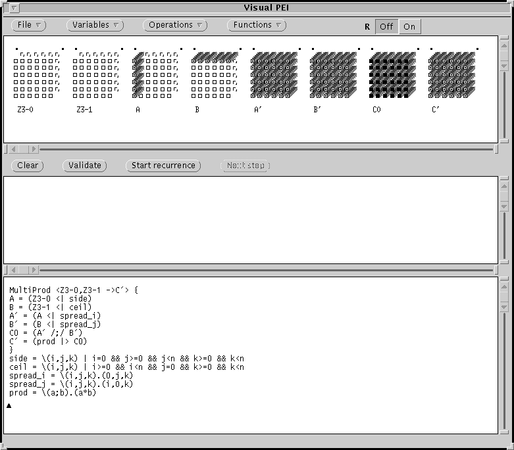Click the C' data field cube

tap(451, 75)
